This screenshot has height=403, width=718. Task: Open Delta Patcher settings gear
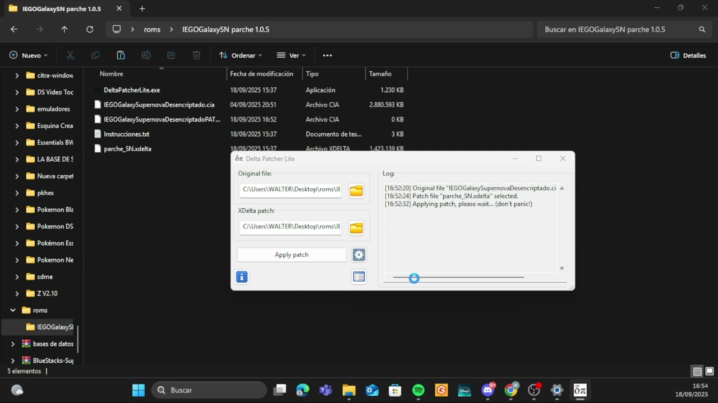359,255
